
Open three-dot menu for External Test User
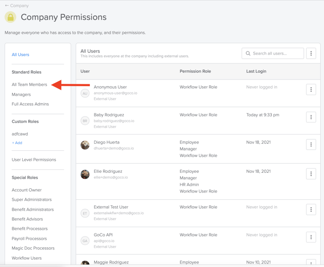(x=311, y=210)
